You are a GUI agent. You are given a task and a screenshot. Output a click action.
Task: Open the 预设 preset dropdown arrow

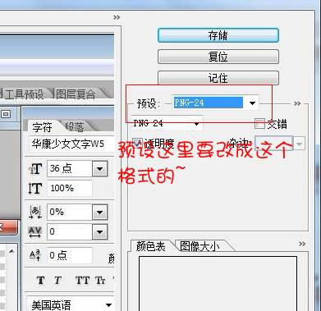click(252, 103)
